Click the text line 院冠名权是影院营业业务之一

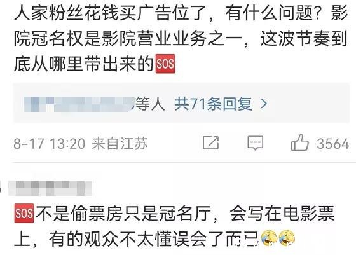[181, 38]
